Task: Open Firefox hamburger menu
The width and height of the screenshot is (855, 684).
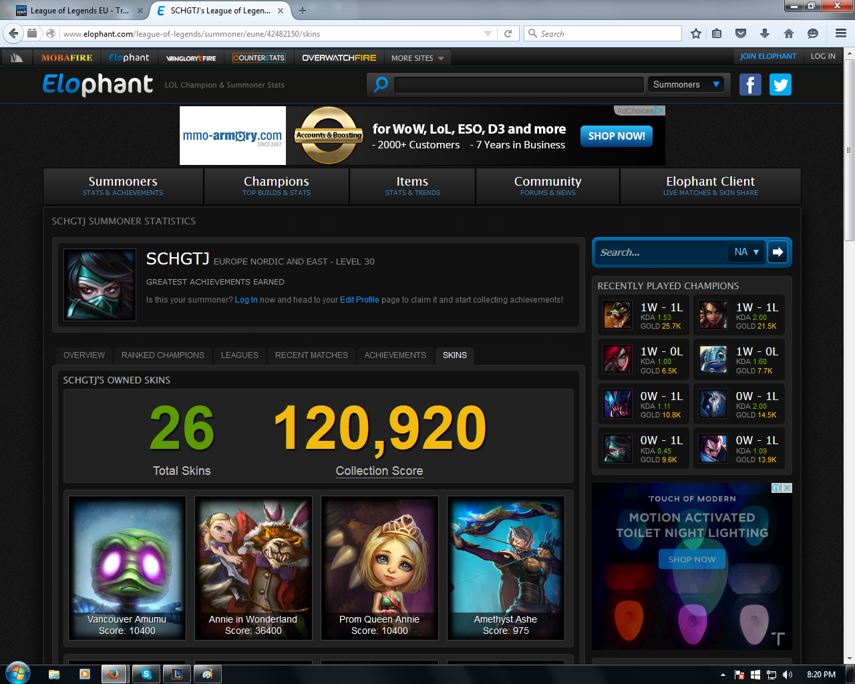Action: (841, 33)
